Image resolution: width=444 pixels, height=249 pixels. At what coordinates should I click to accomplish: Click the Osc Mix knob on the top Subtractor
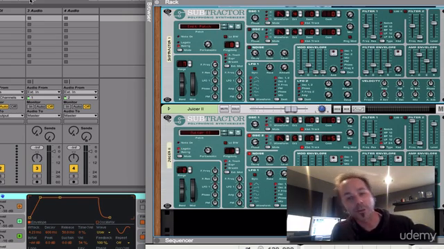pos(350,26)
